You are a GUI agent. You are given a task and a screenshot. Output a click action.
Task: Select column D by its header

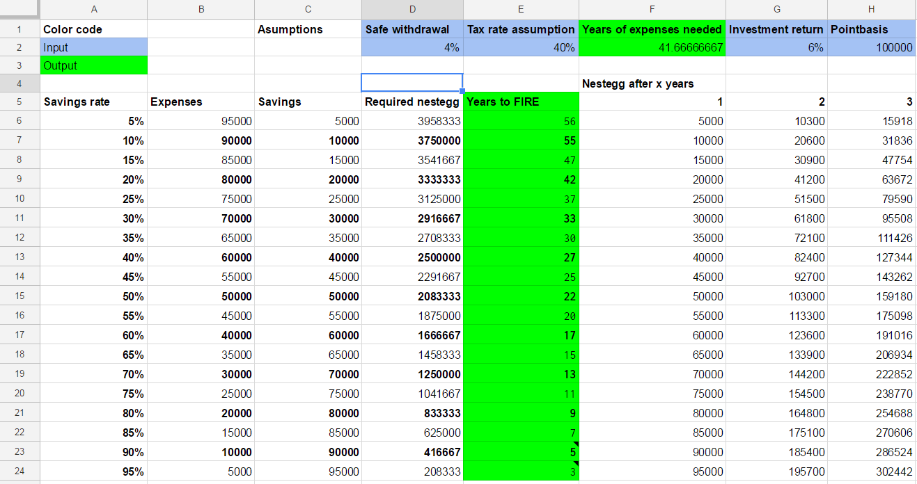pyautogui.click(x=412, y=9)
